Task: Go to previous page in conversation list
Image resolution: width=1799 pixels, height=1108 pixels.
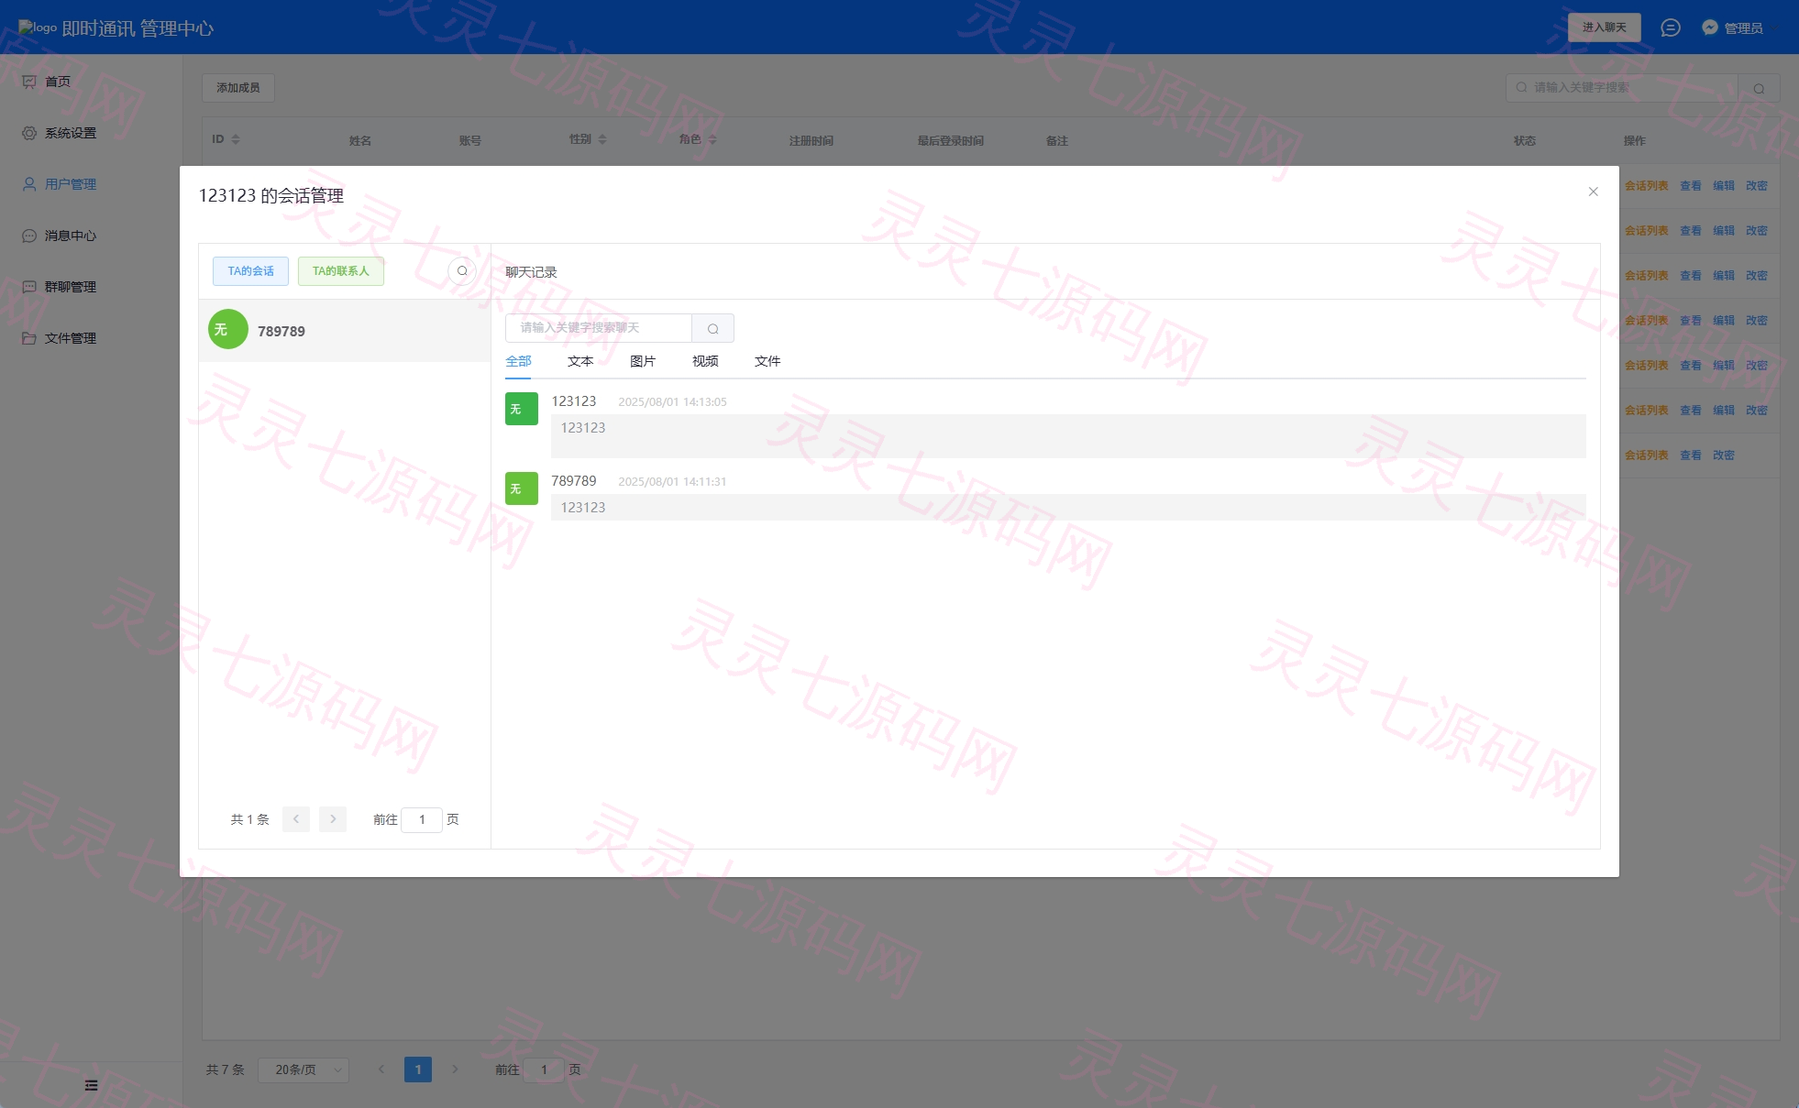Action: coord(296,819)
